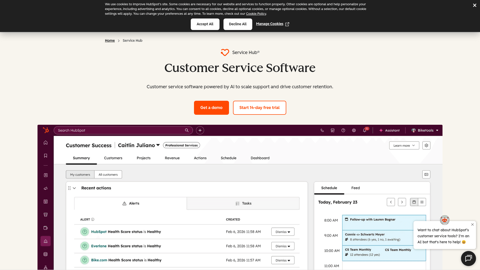Click into the Search HubSpot field
The width and height of the screenshot is (480, 270).
(123, 130)
